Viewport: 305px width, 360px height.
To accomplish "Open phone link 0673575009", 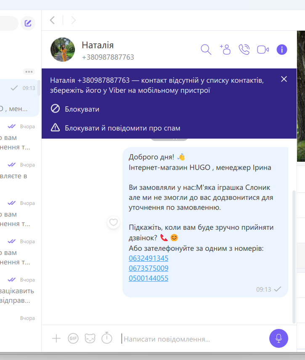I will pyautogui.click(x=149, y=268).
